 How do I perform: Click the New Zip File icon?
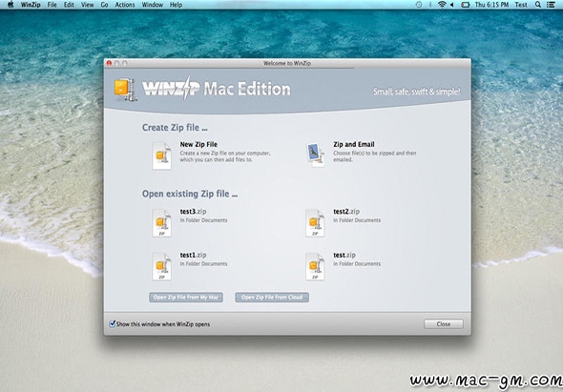tap(161, 156)
